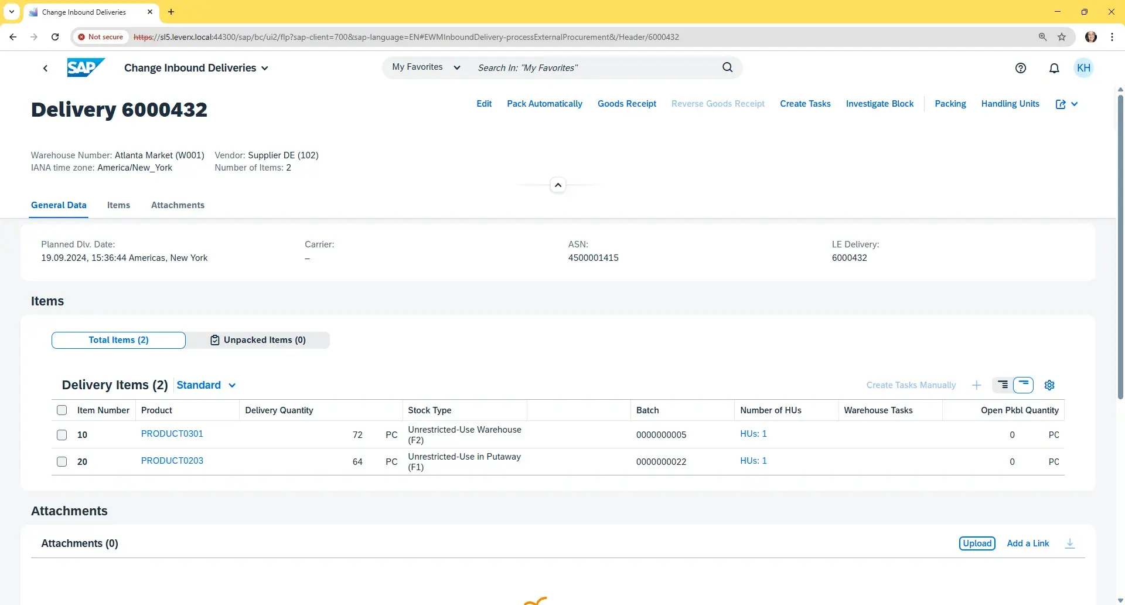The image size is (1125, 605).
Task: Click the Chrome profile picture icon
Action: (1091, 37)
